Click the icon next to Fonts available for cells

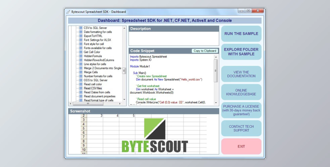81,48
